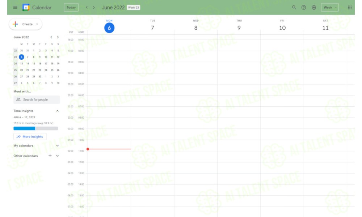Click the Meet with... heading
Image resolution: width=362 pixels, height=217 pixels.
pos(22,91)
